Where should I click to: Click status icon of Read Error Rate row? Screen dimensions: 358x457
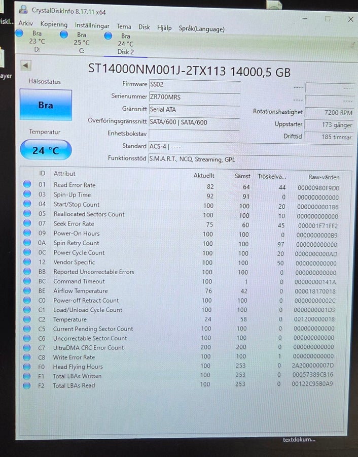click(x=27, y=184)
